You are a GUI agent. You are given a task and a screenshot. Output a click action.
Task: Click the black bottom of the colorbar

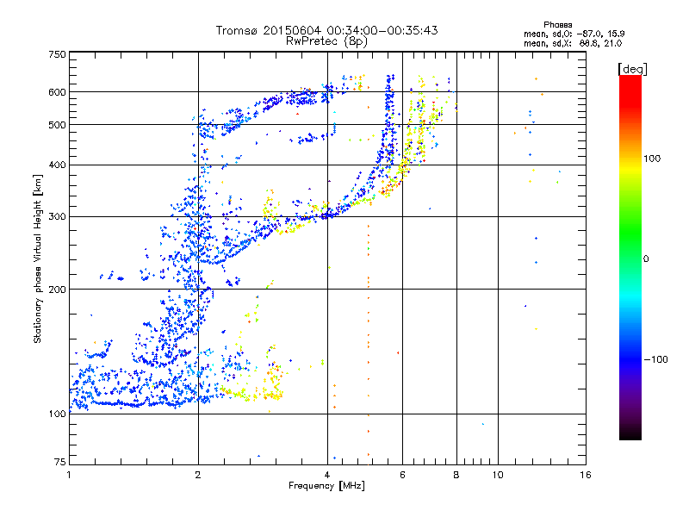coord(630,433)
